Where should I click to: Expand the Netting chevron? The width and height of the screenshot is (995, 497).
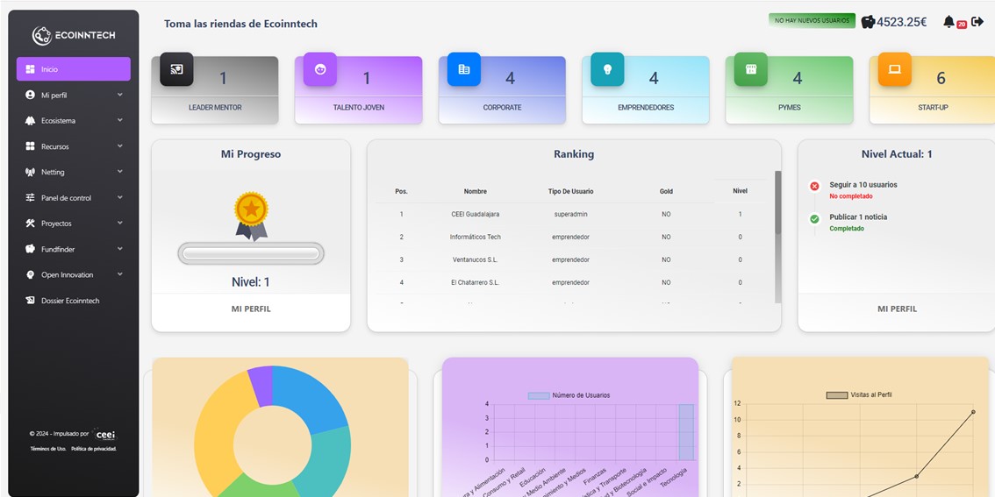(120, 171)
